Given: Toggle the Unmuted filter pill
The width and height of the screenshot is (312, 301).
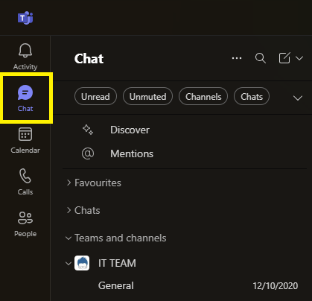Looking at the screenshot, I should coord(147,96).
